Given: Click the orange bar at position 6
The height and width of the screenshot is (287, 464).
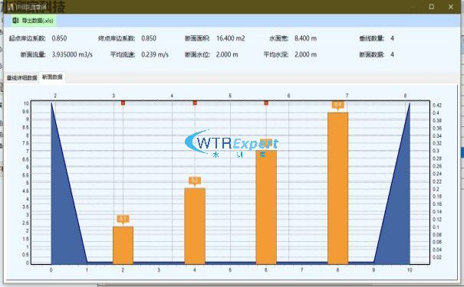Looking at the screenshot, I should [266, 207].
